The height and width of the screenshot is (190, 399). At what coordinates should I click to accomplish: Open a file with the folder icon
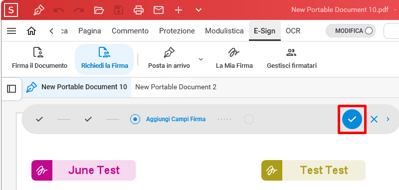99,10
